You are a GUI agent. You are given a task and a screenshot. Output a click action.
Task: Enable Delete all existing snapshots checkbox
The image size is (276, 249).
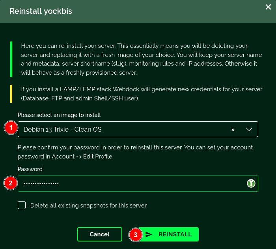pyautogui.click(x=22, y=205)
